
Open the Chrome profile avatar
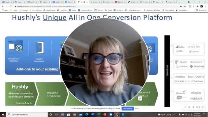[201, 6]
